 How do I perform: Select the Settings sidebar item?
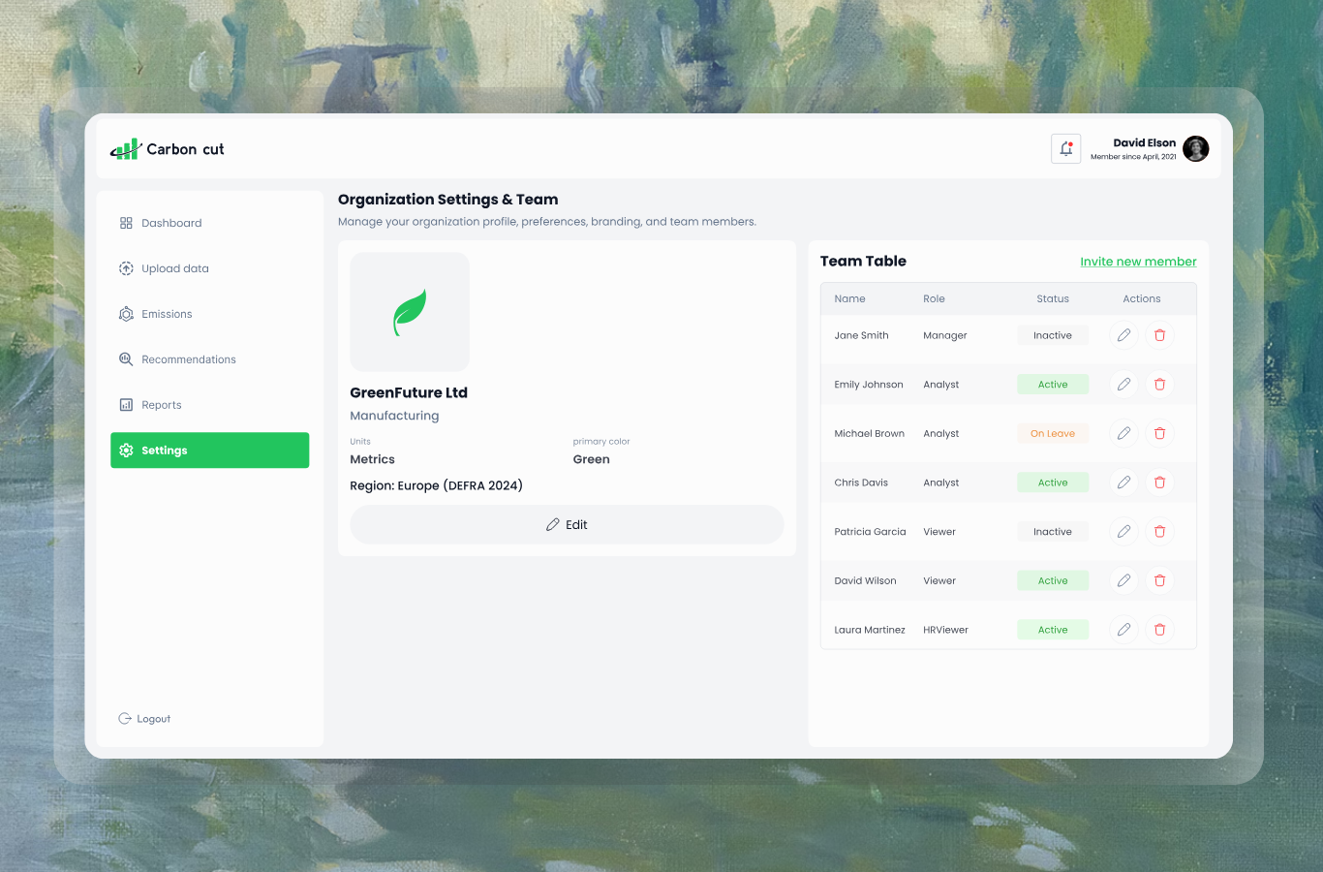click(x=209, y=451)
